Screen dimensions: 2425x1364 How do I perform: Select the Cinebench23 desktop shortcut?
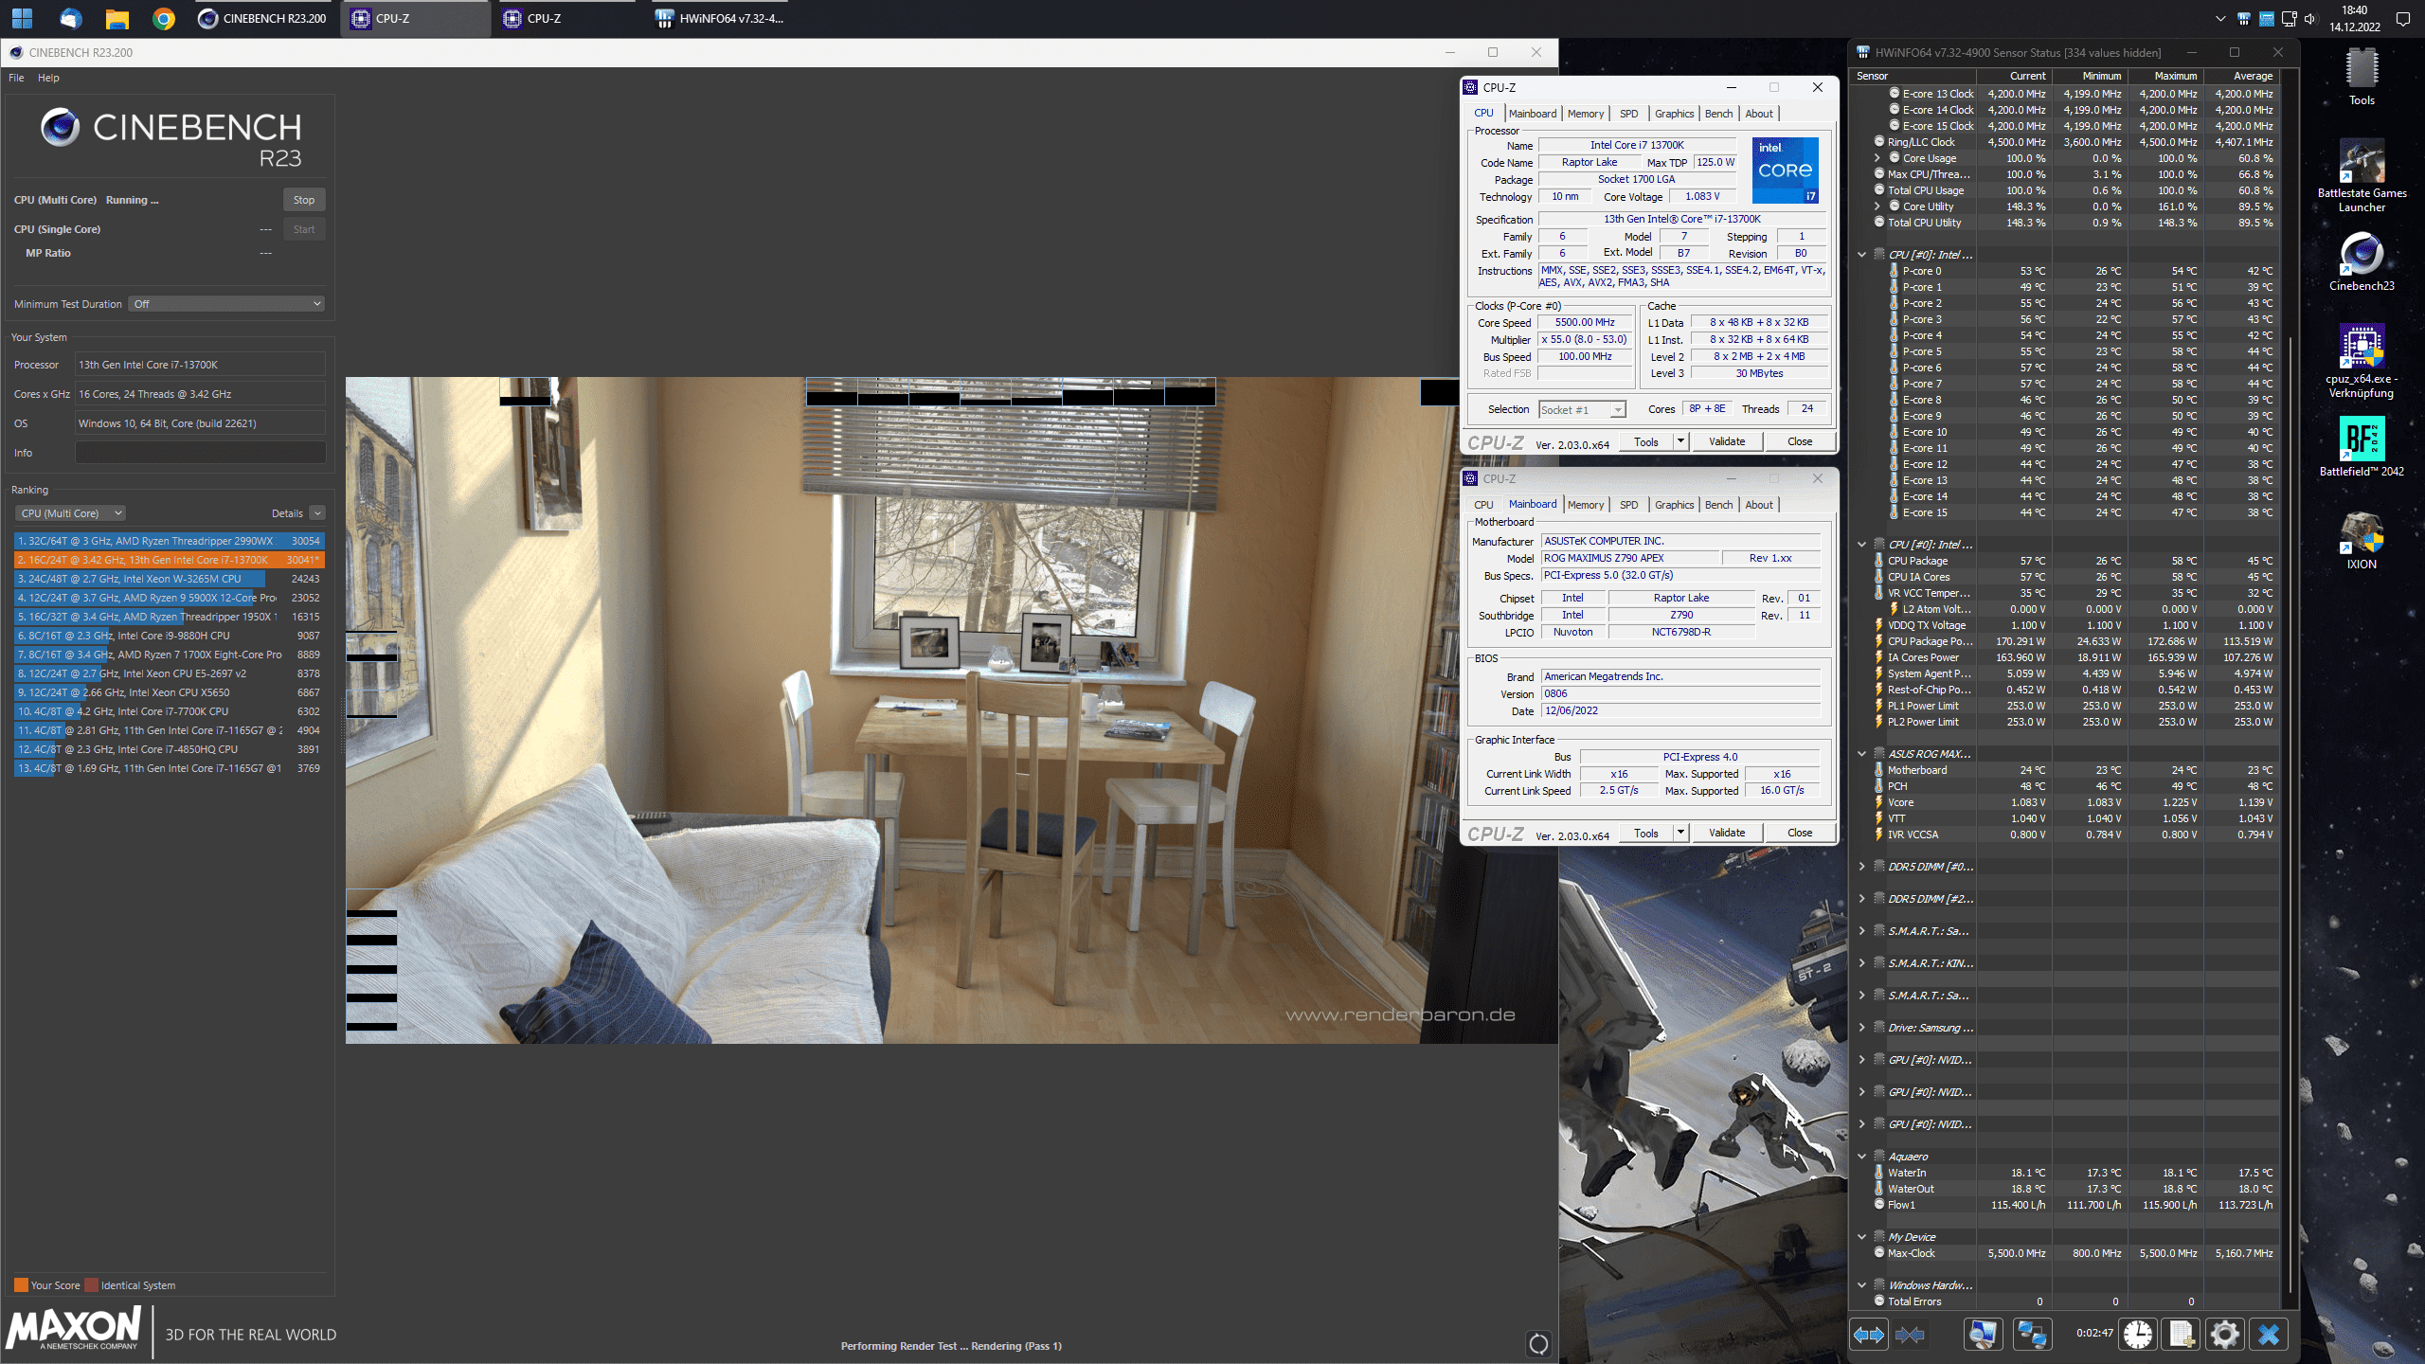(2362, 262)
